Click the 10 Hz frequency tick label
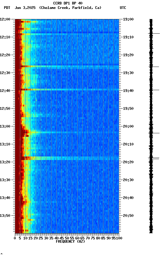The width and height of the screenshot is (164, 257). pos(25,239)
